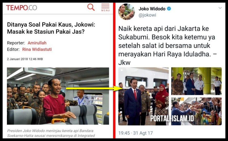
Task: Open the red shirt train photo
Action: pyautogui.click(x=58, y=96)
